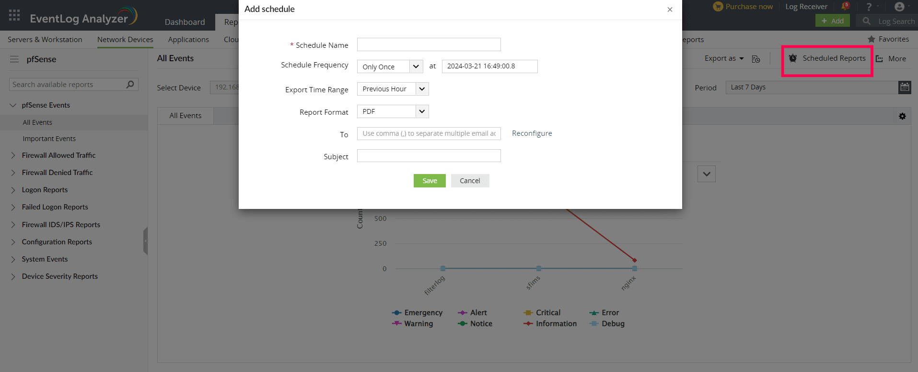This screenshot has width=918, height=372.
Task: Click the sidebar hamburger menu icon
Action: tap(14, 59)
